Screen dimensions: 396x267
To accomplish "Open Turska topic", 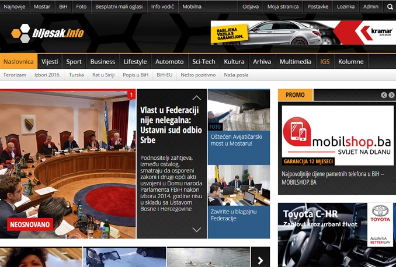I will pyautogui.click(x=77, y=75).
